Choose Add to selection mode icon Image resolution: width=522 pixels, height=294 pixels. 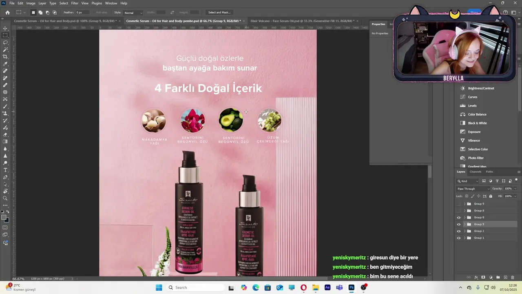pos(40,12)
